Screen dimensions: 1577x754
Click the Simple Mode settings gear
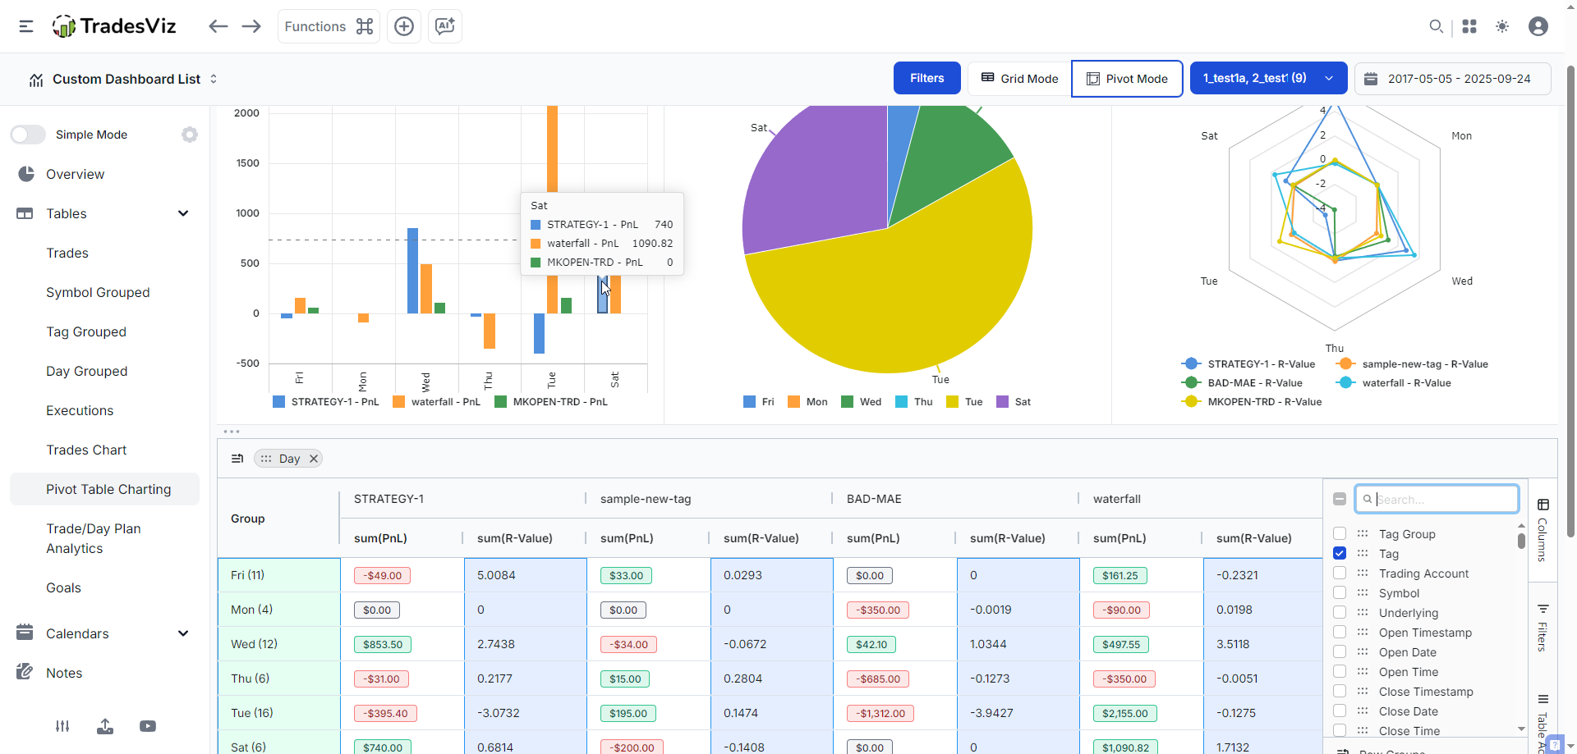[x=190, y=135]
